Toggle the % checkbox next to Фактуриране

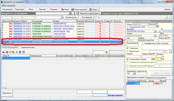click(x=96, y=17)
